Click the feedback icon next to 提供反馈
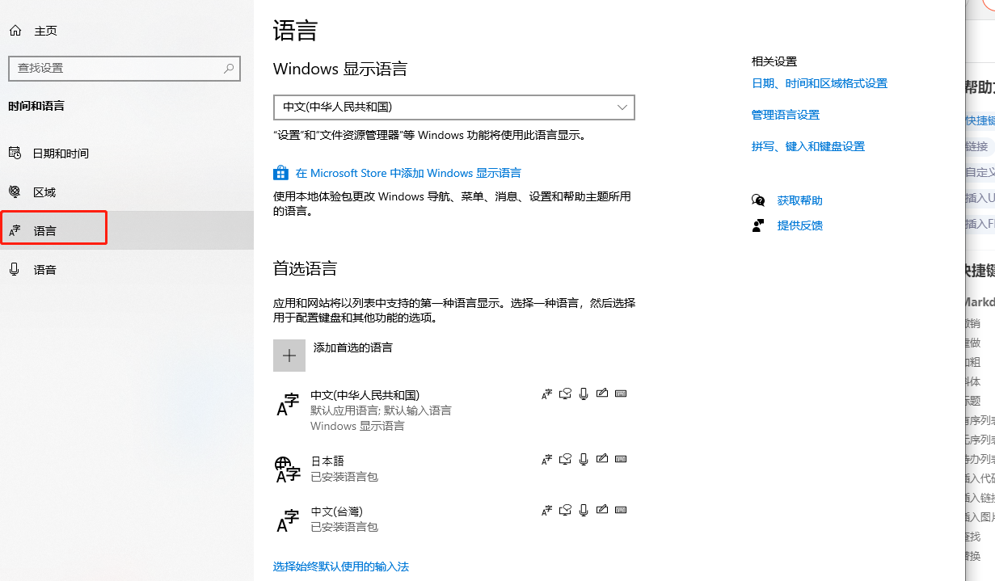Viewport: 995px width, 581px height. point(758,225)
